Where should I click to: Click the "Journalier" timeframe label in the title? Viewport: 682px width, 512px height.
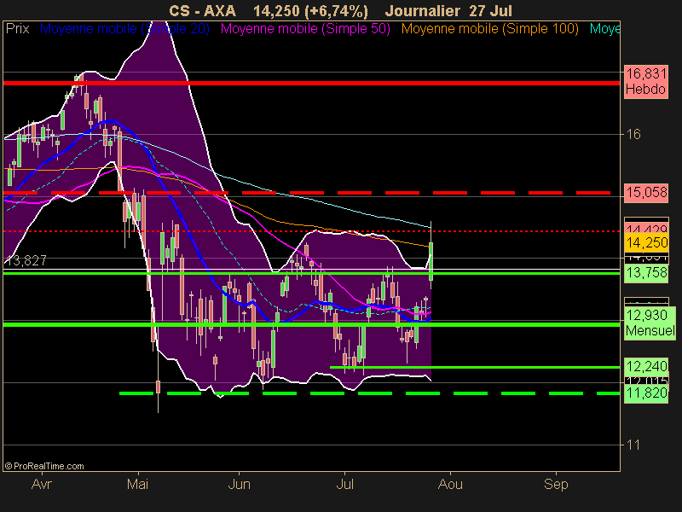point(422,11)
